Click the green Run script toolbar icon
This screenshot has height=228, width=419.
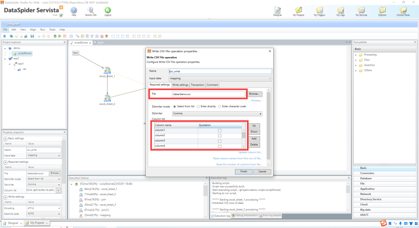(60, 36)
